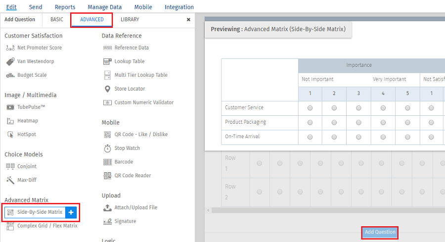This screenshot has width=445, height=242.
Task: Click the Net Promoter Score icon
Action: 10,48
